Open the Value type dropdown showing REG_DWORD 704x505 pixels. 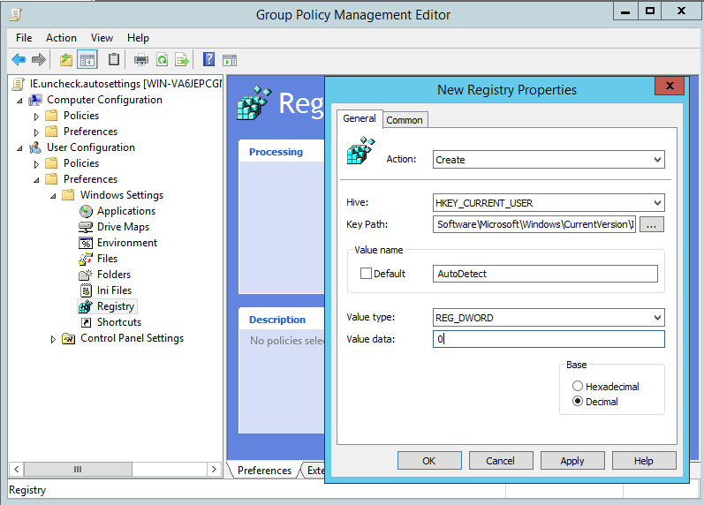pyautogui.click(x=549, y=317)
